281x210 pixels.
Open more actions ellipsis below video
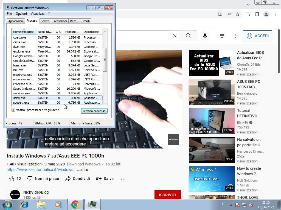tap(123, 179)
